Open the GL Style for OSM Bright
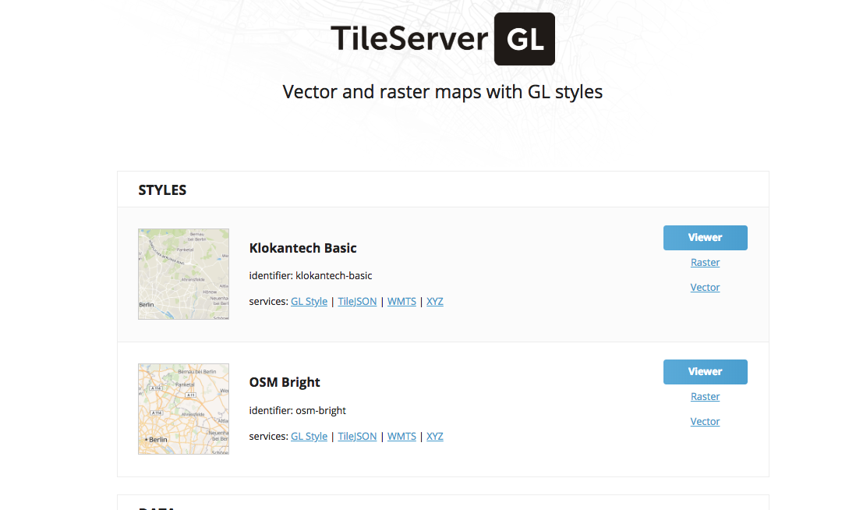 point(309,436)
